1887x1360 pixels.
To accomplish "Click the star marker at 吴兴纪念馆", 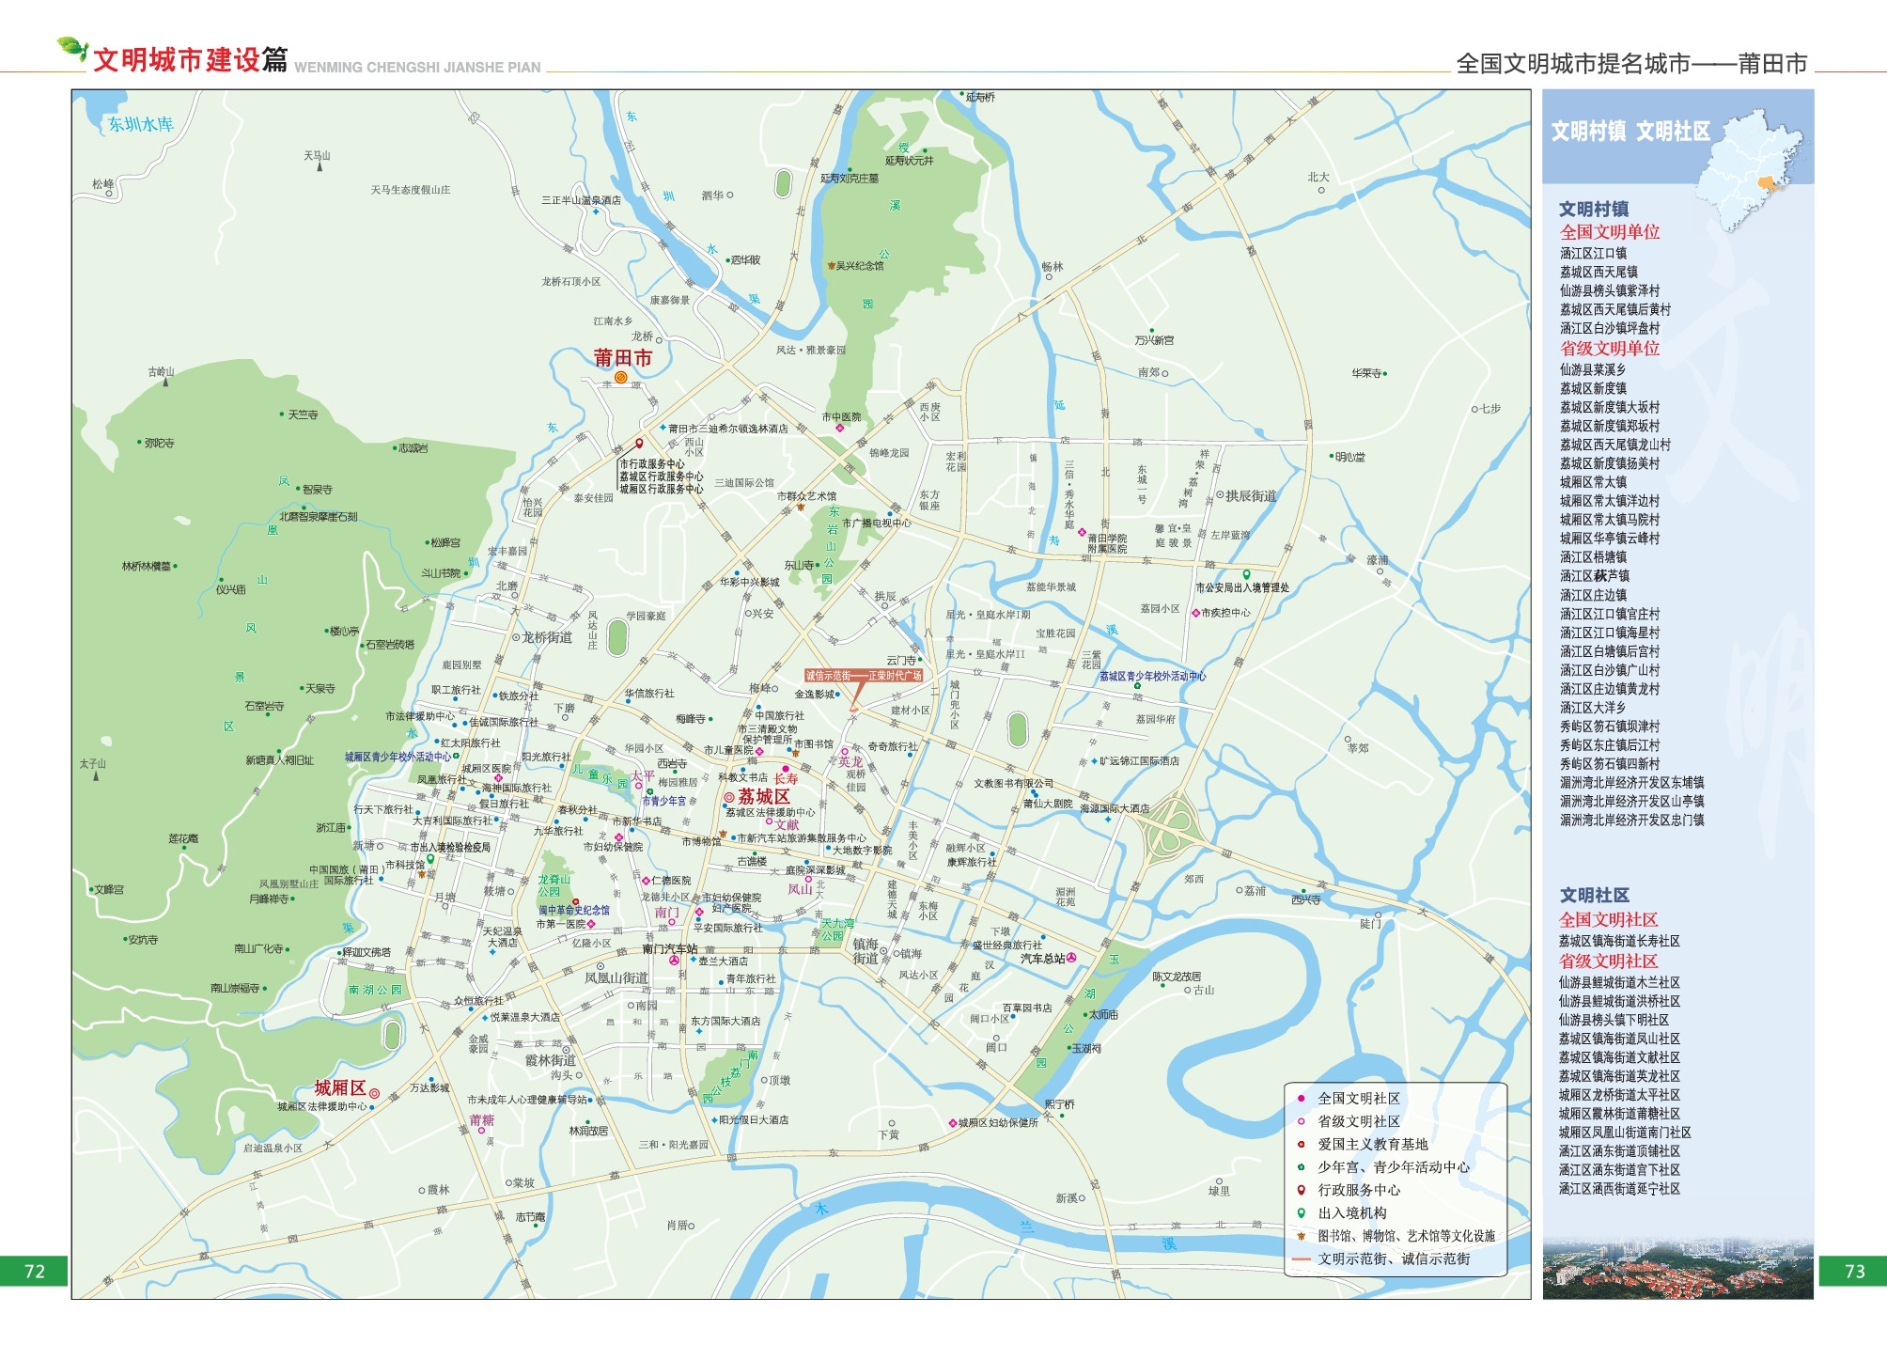I will [831, 266].
